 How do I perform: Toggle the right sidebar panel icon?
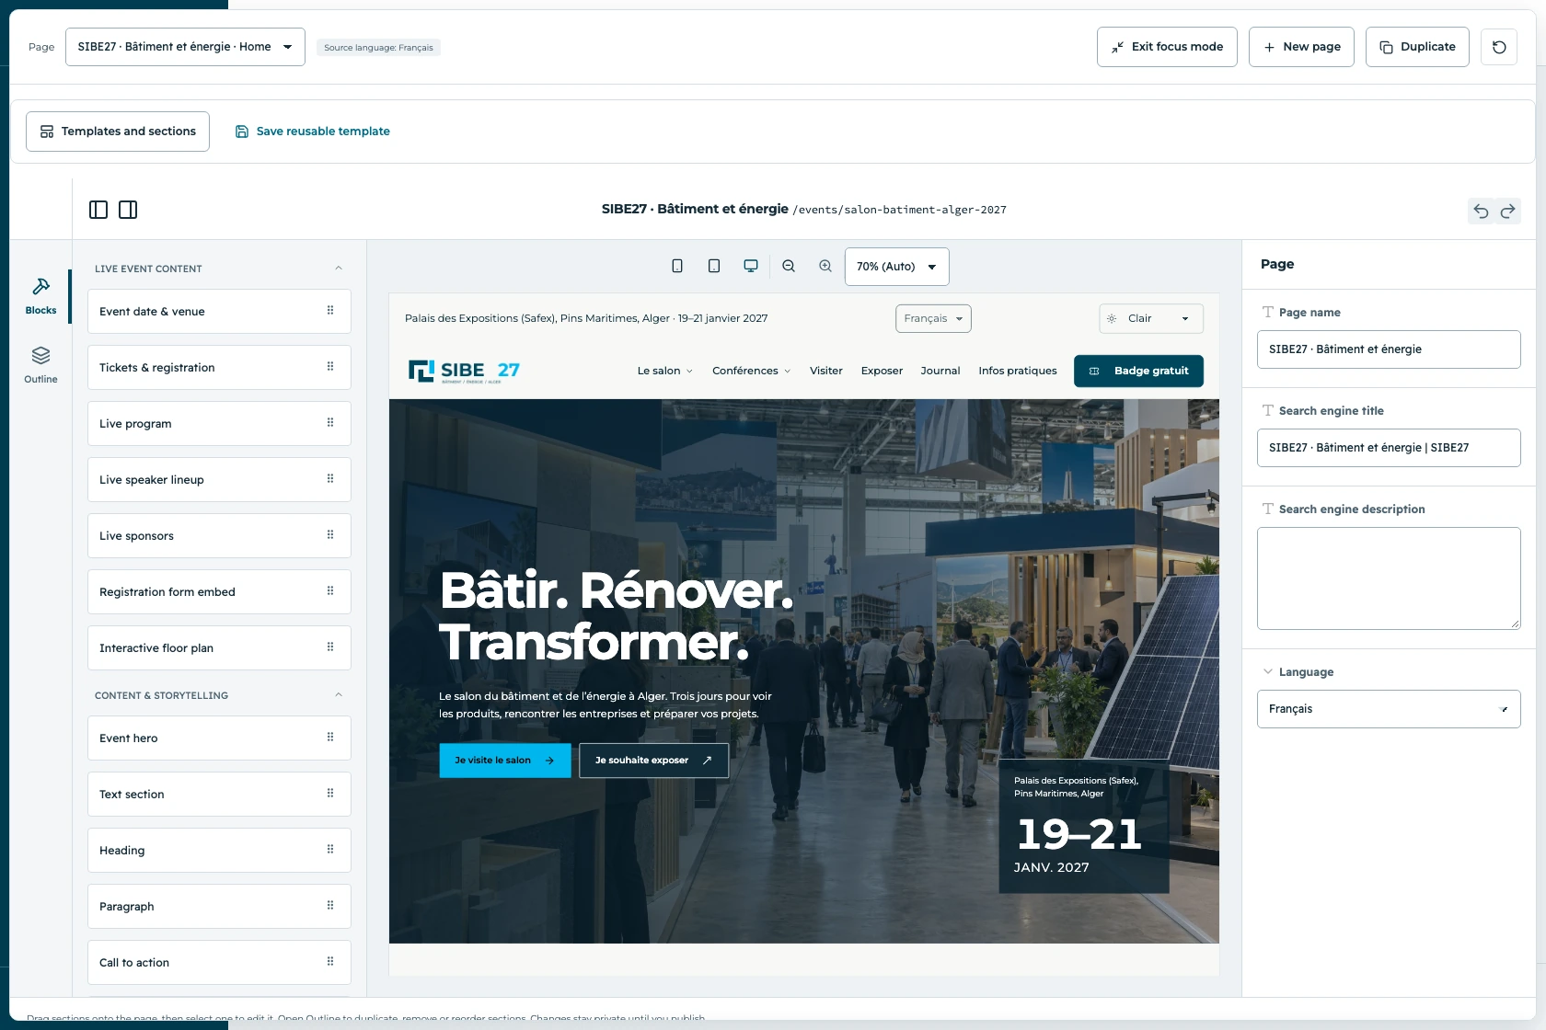[x=128, y=210]
